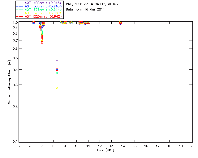
Task: Click the green diamond marker near 0.37
Action: [x=57, y=73]
